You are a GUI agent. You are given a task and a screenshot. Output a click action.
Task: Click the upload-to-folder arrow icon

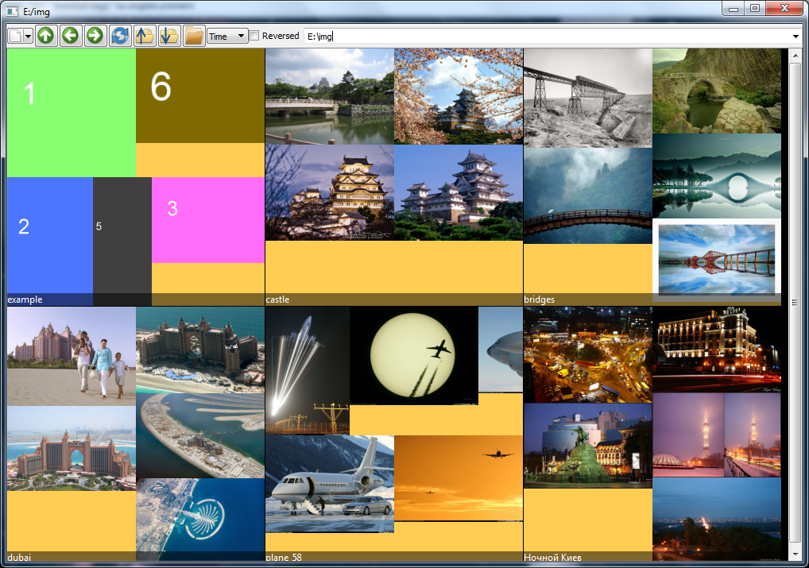(144, 35)
